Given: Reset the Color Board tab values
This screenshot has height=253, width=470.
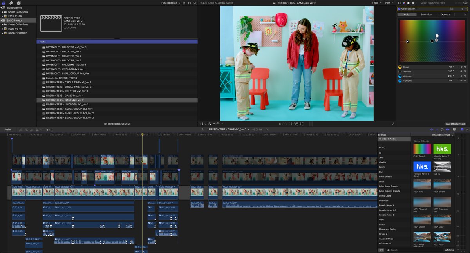Looking at the screenshot, I should (465, 14).
